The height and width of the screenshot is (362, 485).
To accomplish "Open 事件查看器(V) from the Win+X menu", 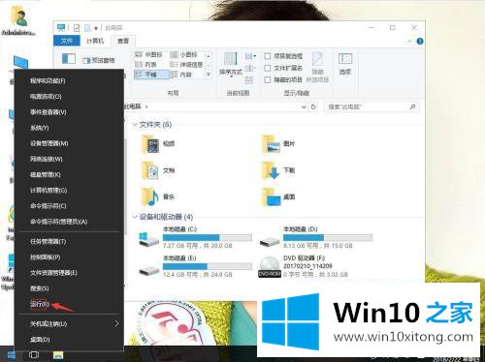I will click(48, 112).
